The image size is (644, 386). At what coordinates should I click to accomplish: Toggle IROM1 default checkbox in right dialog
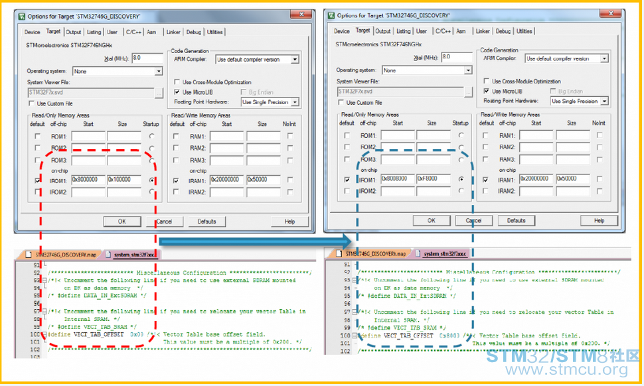347,180
